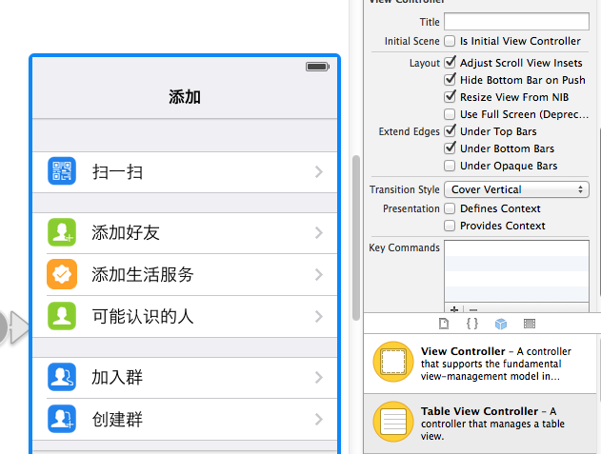Select the 添加 navigation bar title
This screenshot has height=454, width=601.
point(185,97)
